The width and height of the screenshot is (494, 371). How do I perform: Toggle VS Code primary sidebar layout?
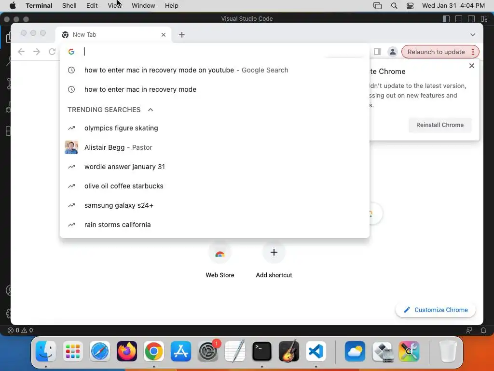[446, 19]
